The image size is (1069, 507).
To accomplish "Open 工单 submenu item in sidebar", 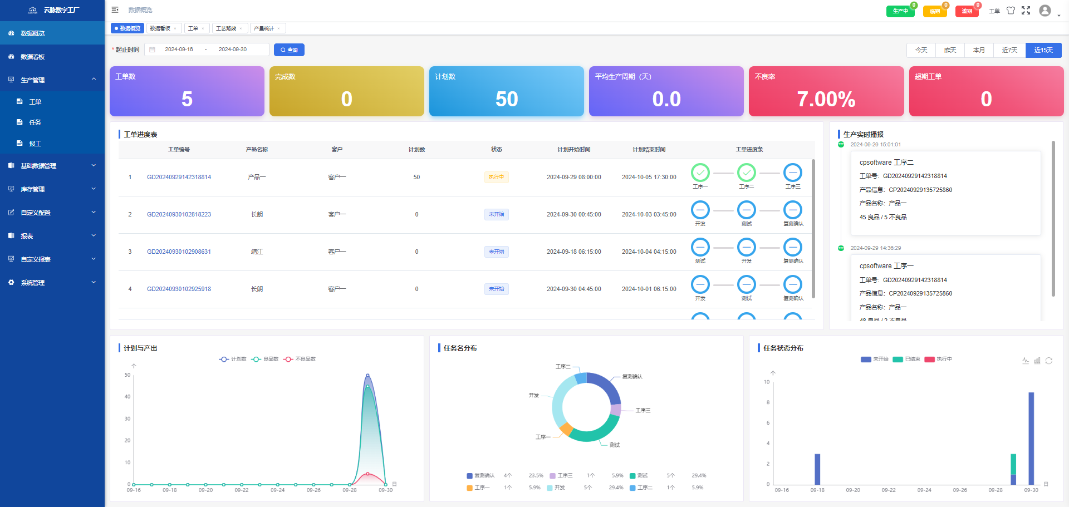I will coord(52,102).
